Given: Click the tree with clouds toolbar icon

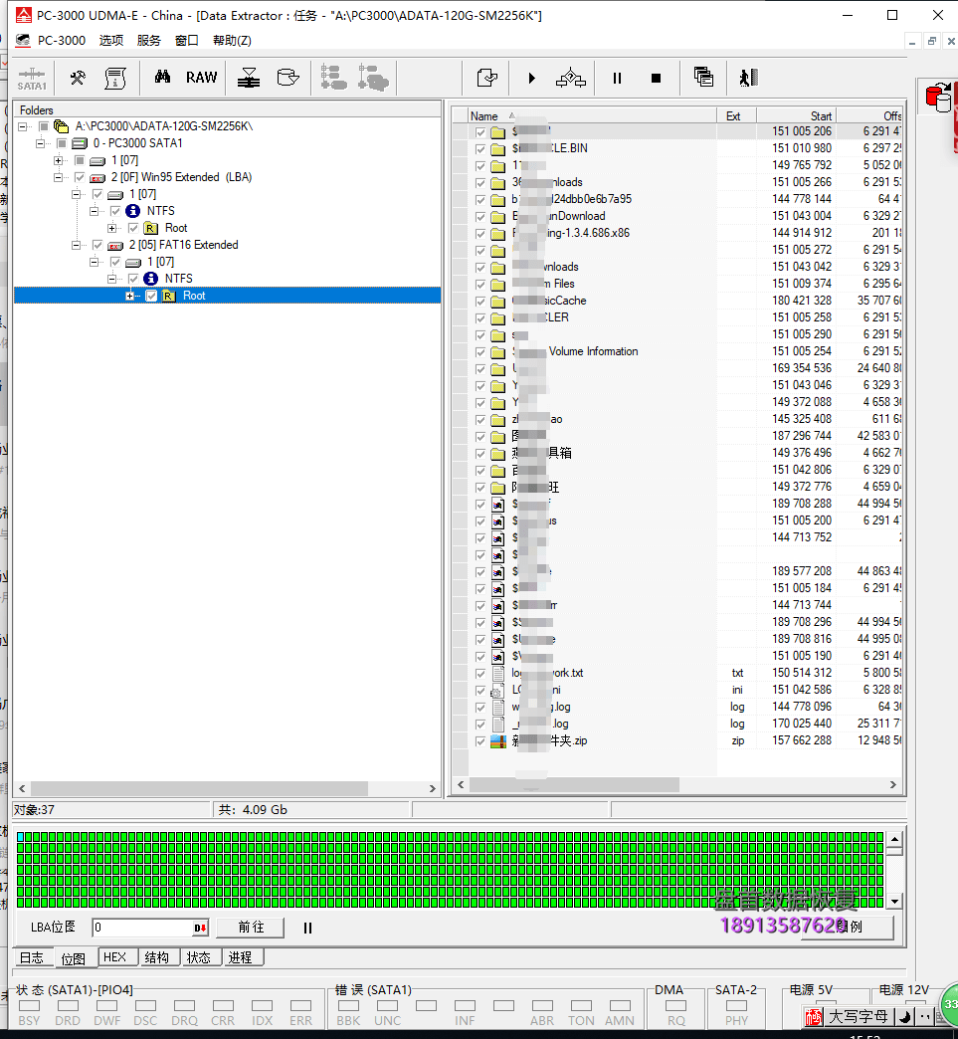Looking at the screenshot, I should 373,78.
